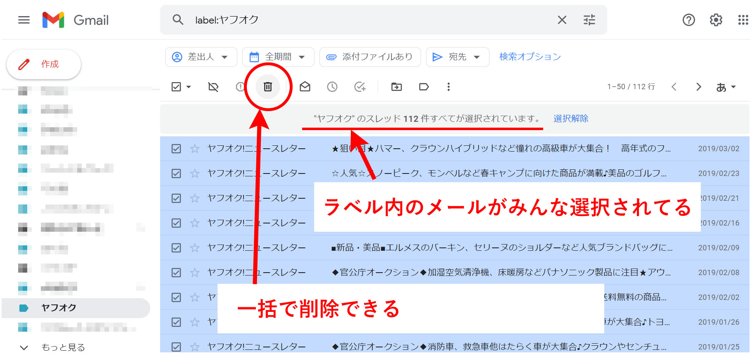
Task: Open the 差出人 filter dropdown
Action: click(x=201, y=57)
